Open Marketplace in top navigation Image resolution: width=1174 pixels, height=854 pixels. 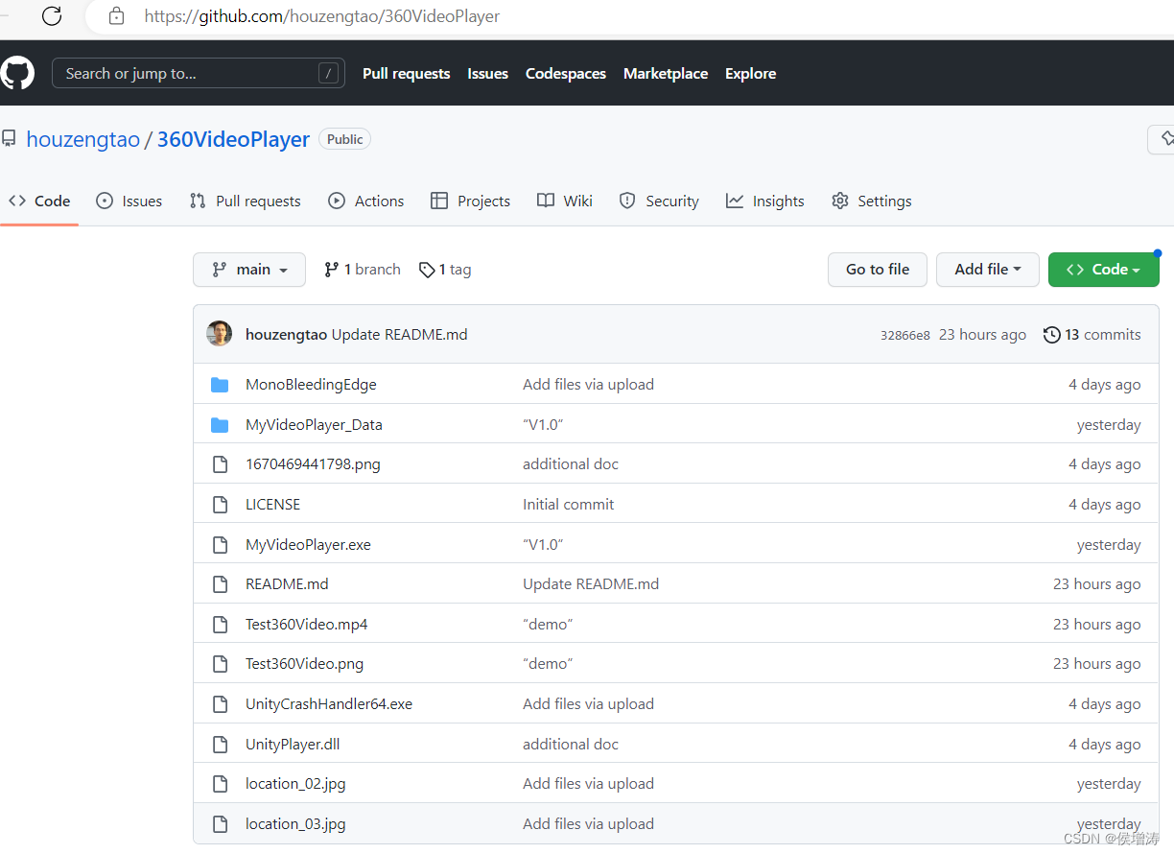click(666, 74)
